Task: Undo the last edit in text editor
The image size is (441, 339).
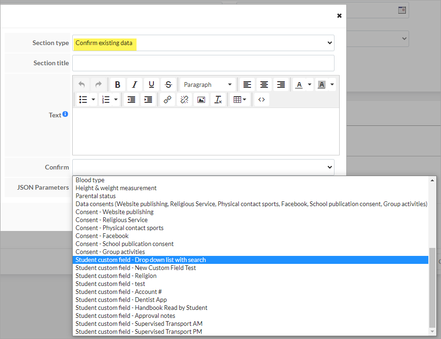Action: click(x=82, y=85)
